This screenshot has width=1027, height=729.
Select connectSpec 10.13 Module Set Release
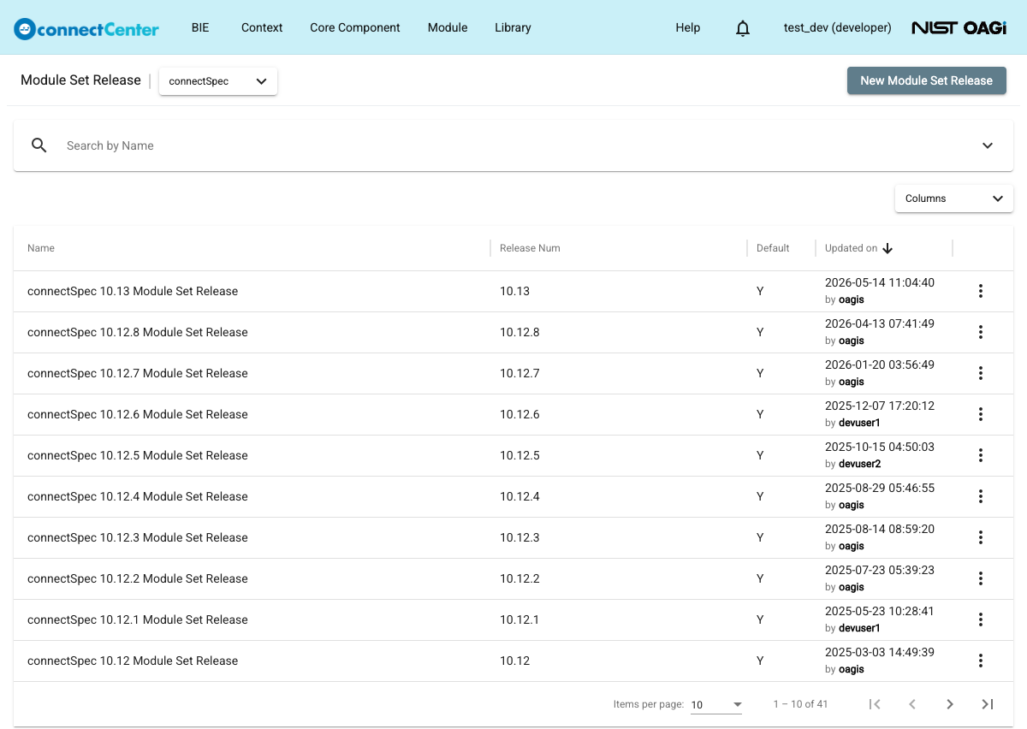tap(133, 291)
